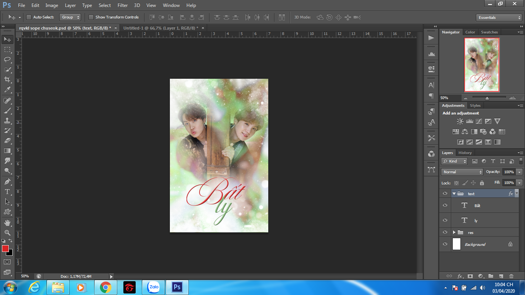This screenshot has height=295, width=525.
Task: Select the Zoom tool
Action: (x=7, y=232)
